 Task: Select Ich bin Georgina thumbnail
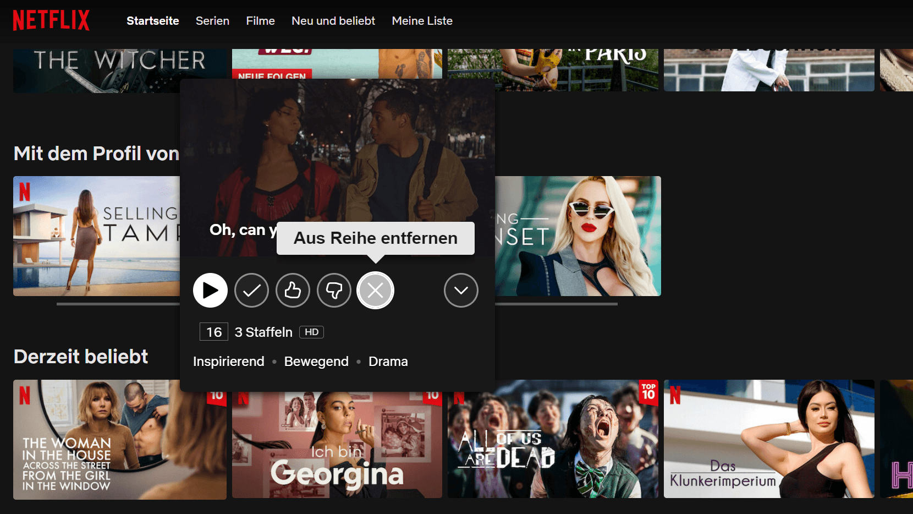tap(337, 446)
